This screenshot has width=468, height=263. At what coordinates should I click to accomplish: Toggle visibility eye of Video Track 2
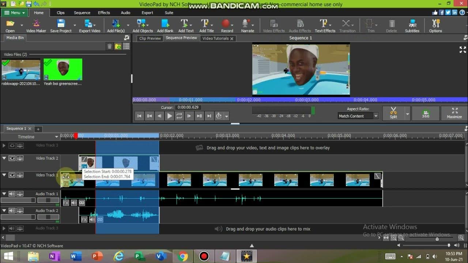coord(12,158)
